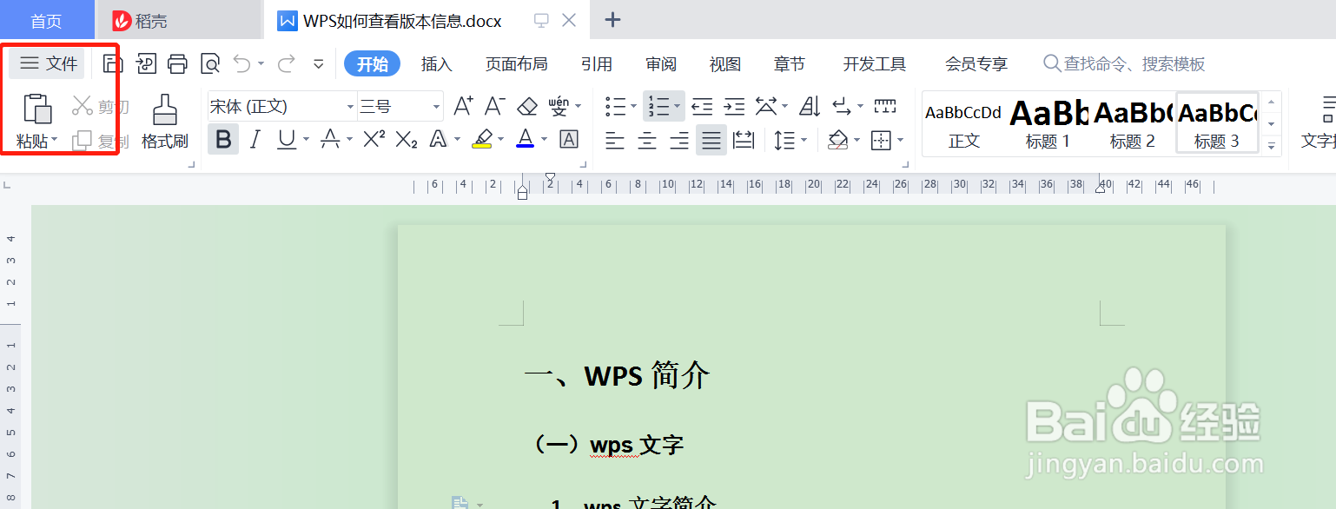
Task: Apply the 正文 style
Action: coord(963,123)
